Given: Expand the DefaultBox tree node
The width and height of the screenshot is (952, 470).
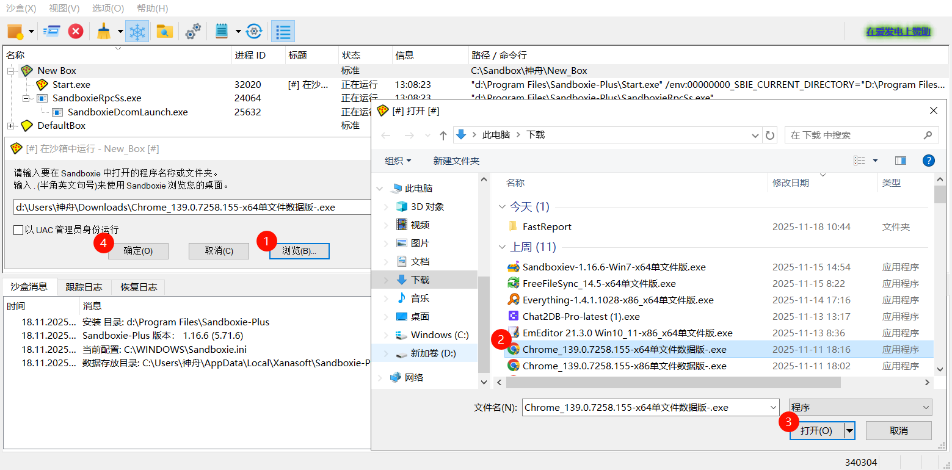Looking at the screenshot, I should pos(10,126).
